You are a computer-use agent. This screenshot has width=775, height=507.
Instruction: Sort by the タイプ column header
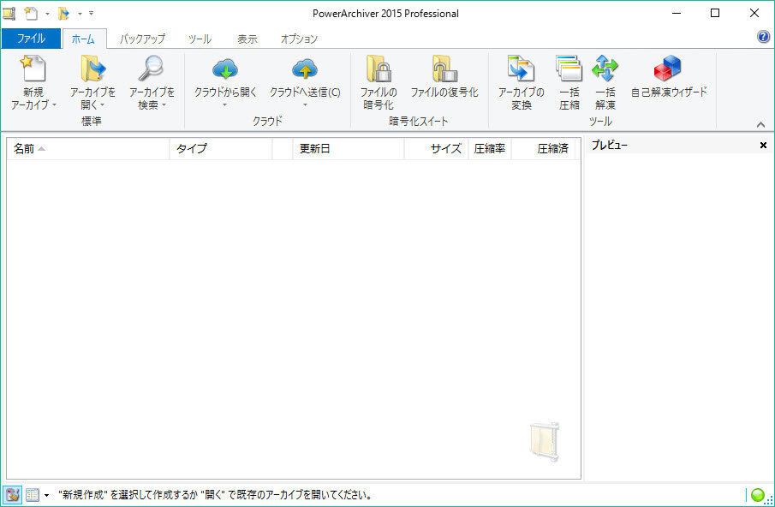(x=221, y=149)
